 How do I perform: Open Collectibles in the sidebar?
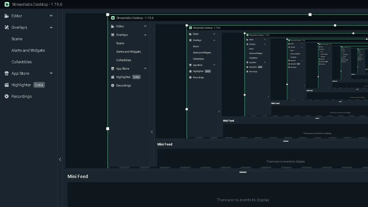22,62
